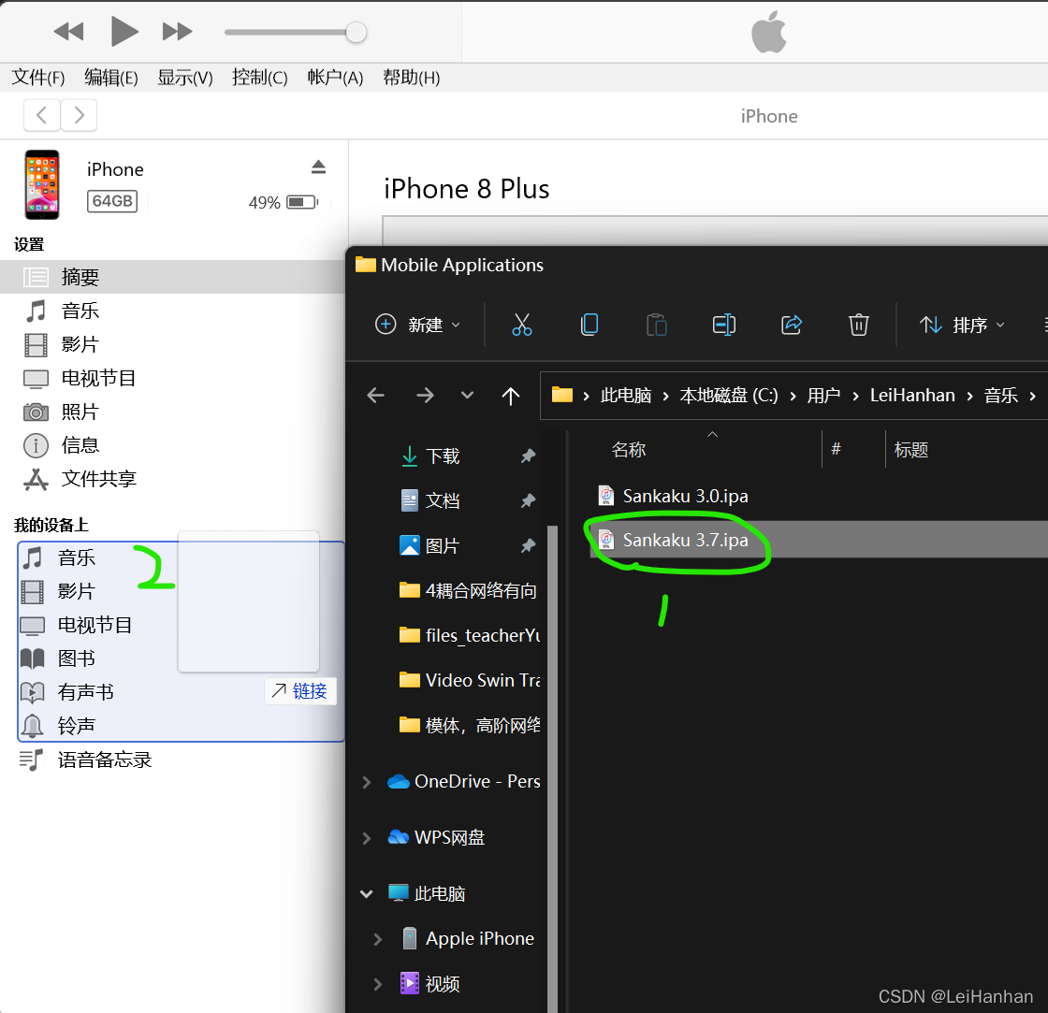Image resolution: width=1048 pixels, height=1013 pixels.
Task: Go forward using the iTunes forward arrow
Action: pos(79,115)
